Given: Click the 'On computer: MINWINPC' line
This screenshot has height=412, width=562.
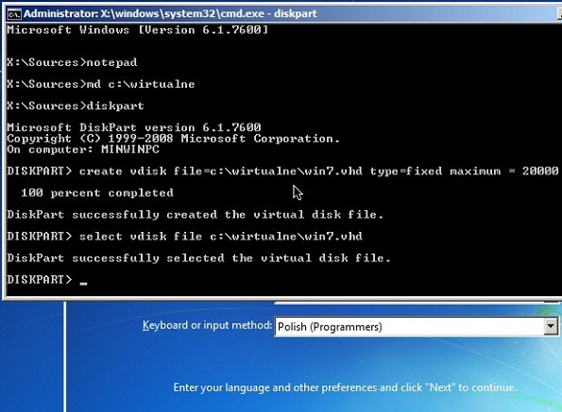Looking at the screenshot, I should pos(83,149).
